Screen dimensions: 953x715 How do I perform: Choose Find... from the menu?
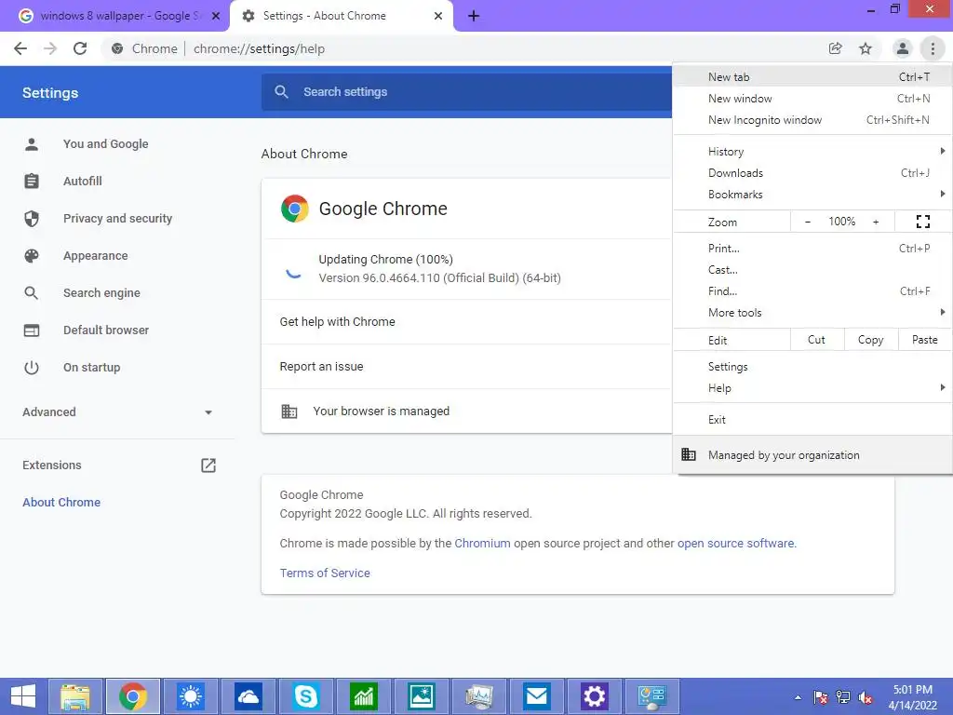click(812, 291)
